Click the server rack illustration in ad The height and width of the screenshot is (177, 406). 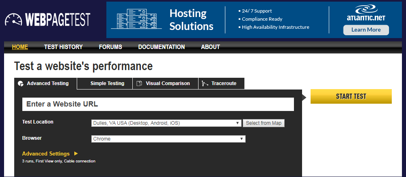pyautogui.click(x=136, y=19)
